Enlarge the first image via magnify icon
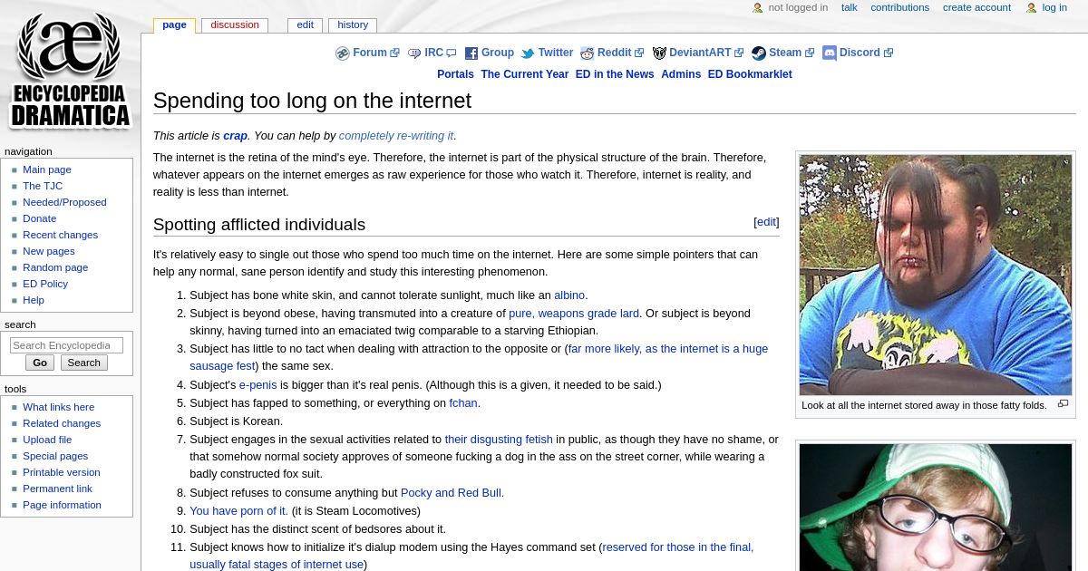This screenshot has height=571, width=1088. [x=1063, y=404]
